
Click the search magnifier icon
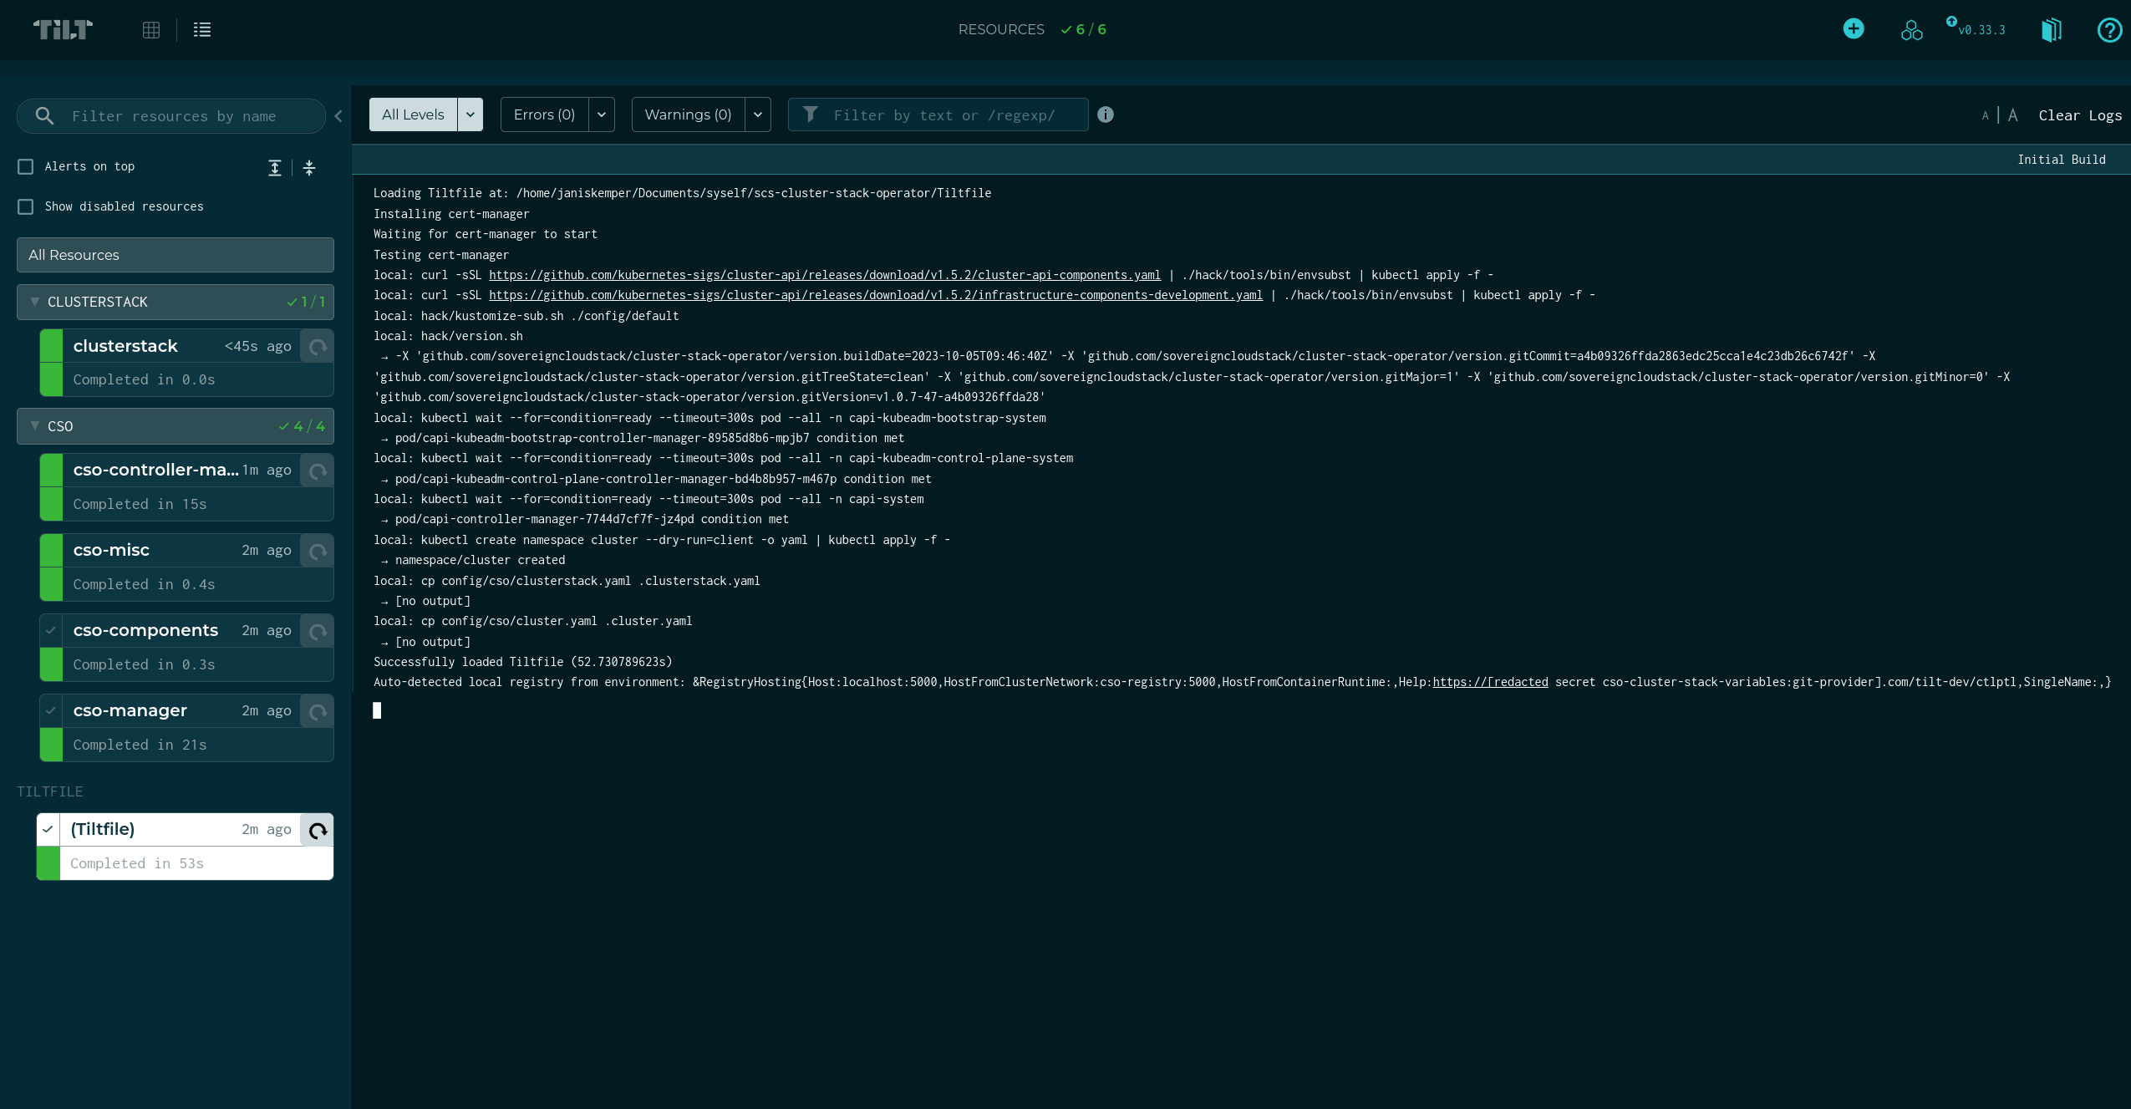[45, 116]
